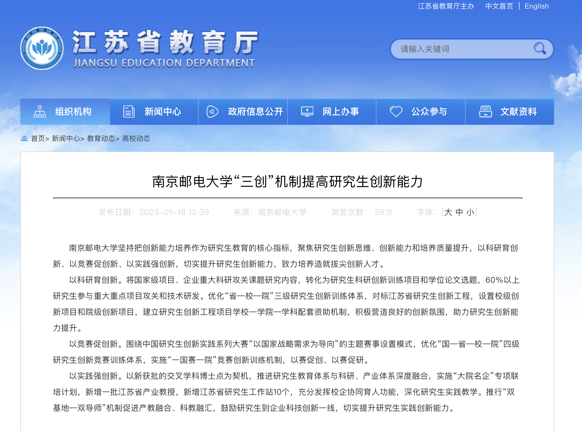This screenshot has width=582, height=431.
Task: Set font size to 中 (medium)
Action: pyautogui.click(x=459, y=212)
